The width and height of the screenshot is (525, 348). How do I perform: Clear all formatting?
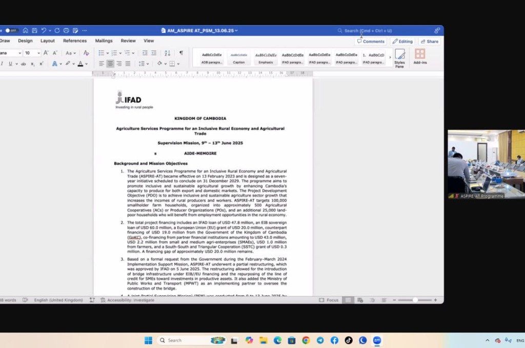point(86,53)
